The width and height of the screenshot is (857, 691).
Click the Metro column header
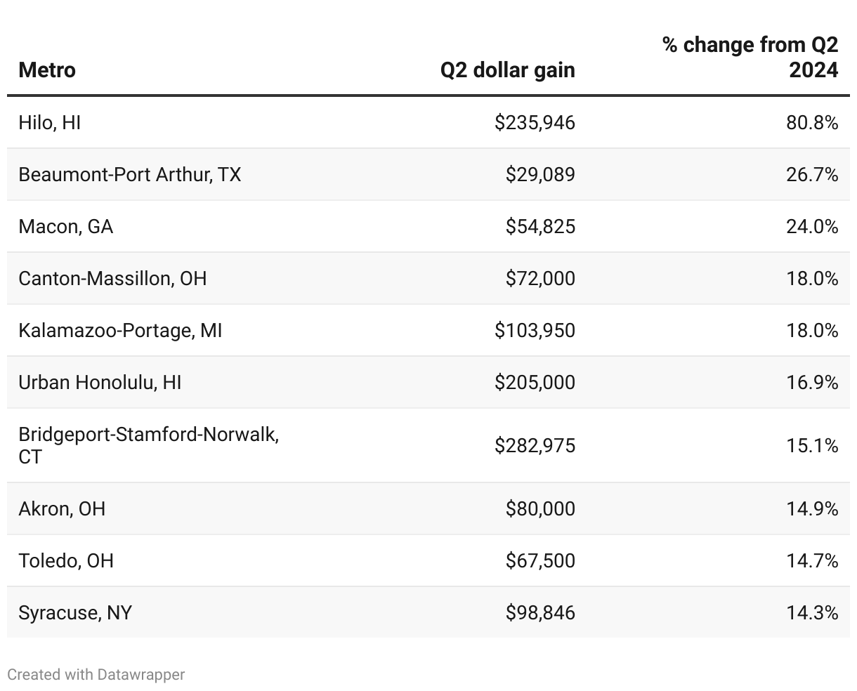(x=47, y=70)
